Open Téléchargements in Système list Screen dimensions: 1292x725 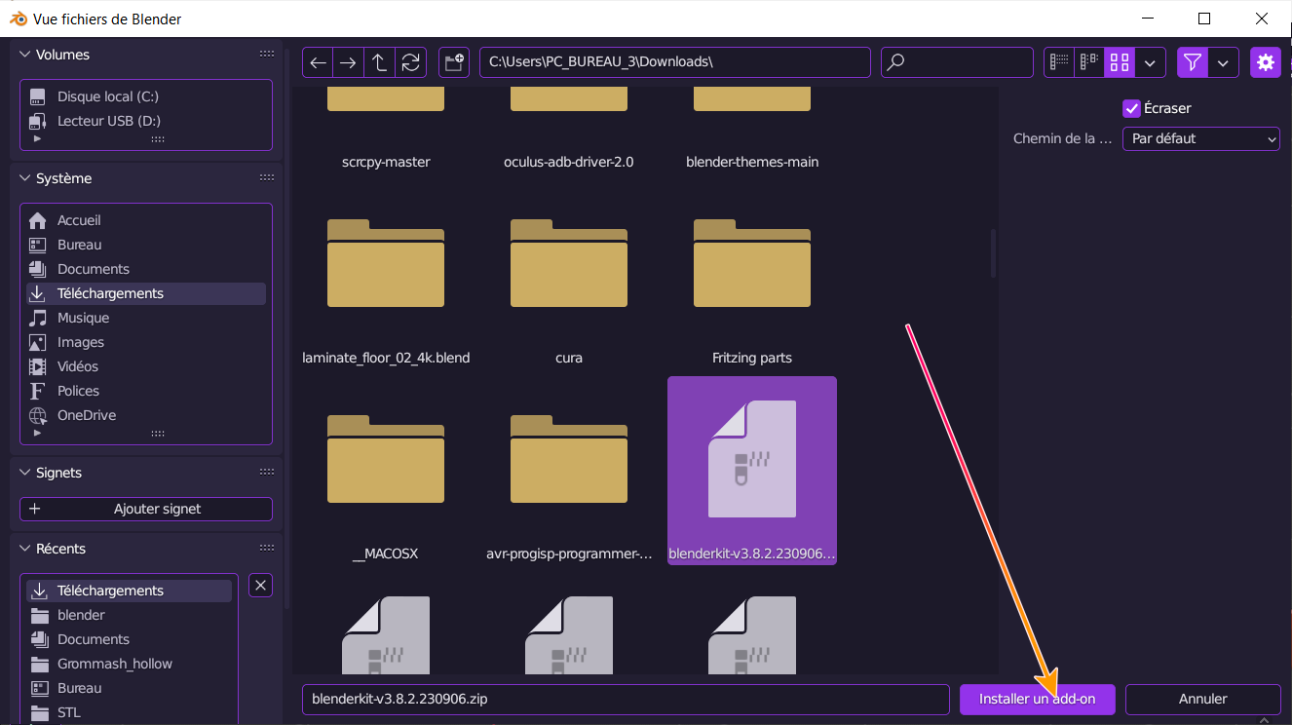(x=146, y=293)
